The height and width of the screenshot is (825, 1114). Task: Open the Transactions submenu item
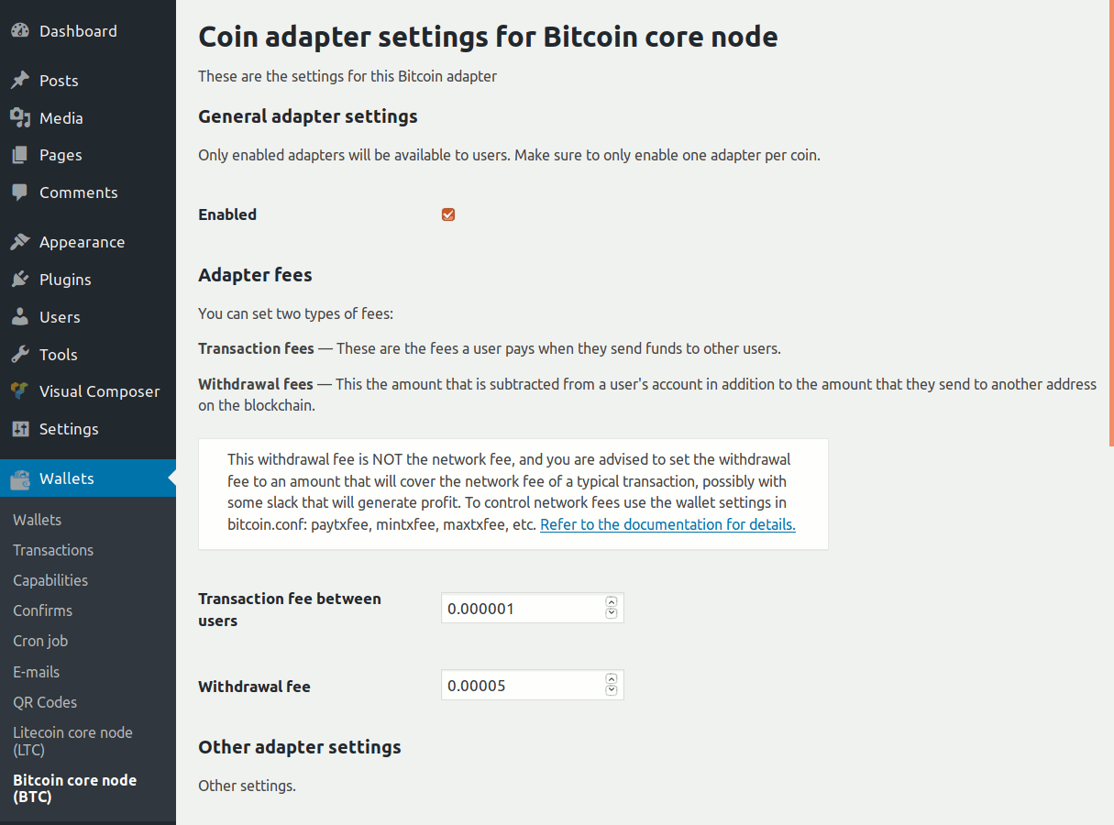click(x=53, y=550)
